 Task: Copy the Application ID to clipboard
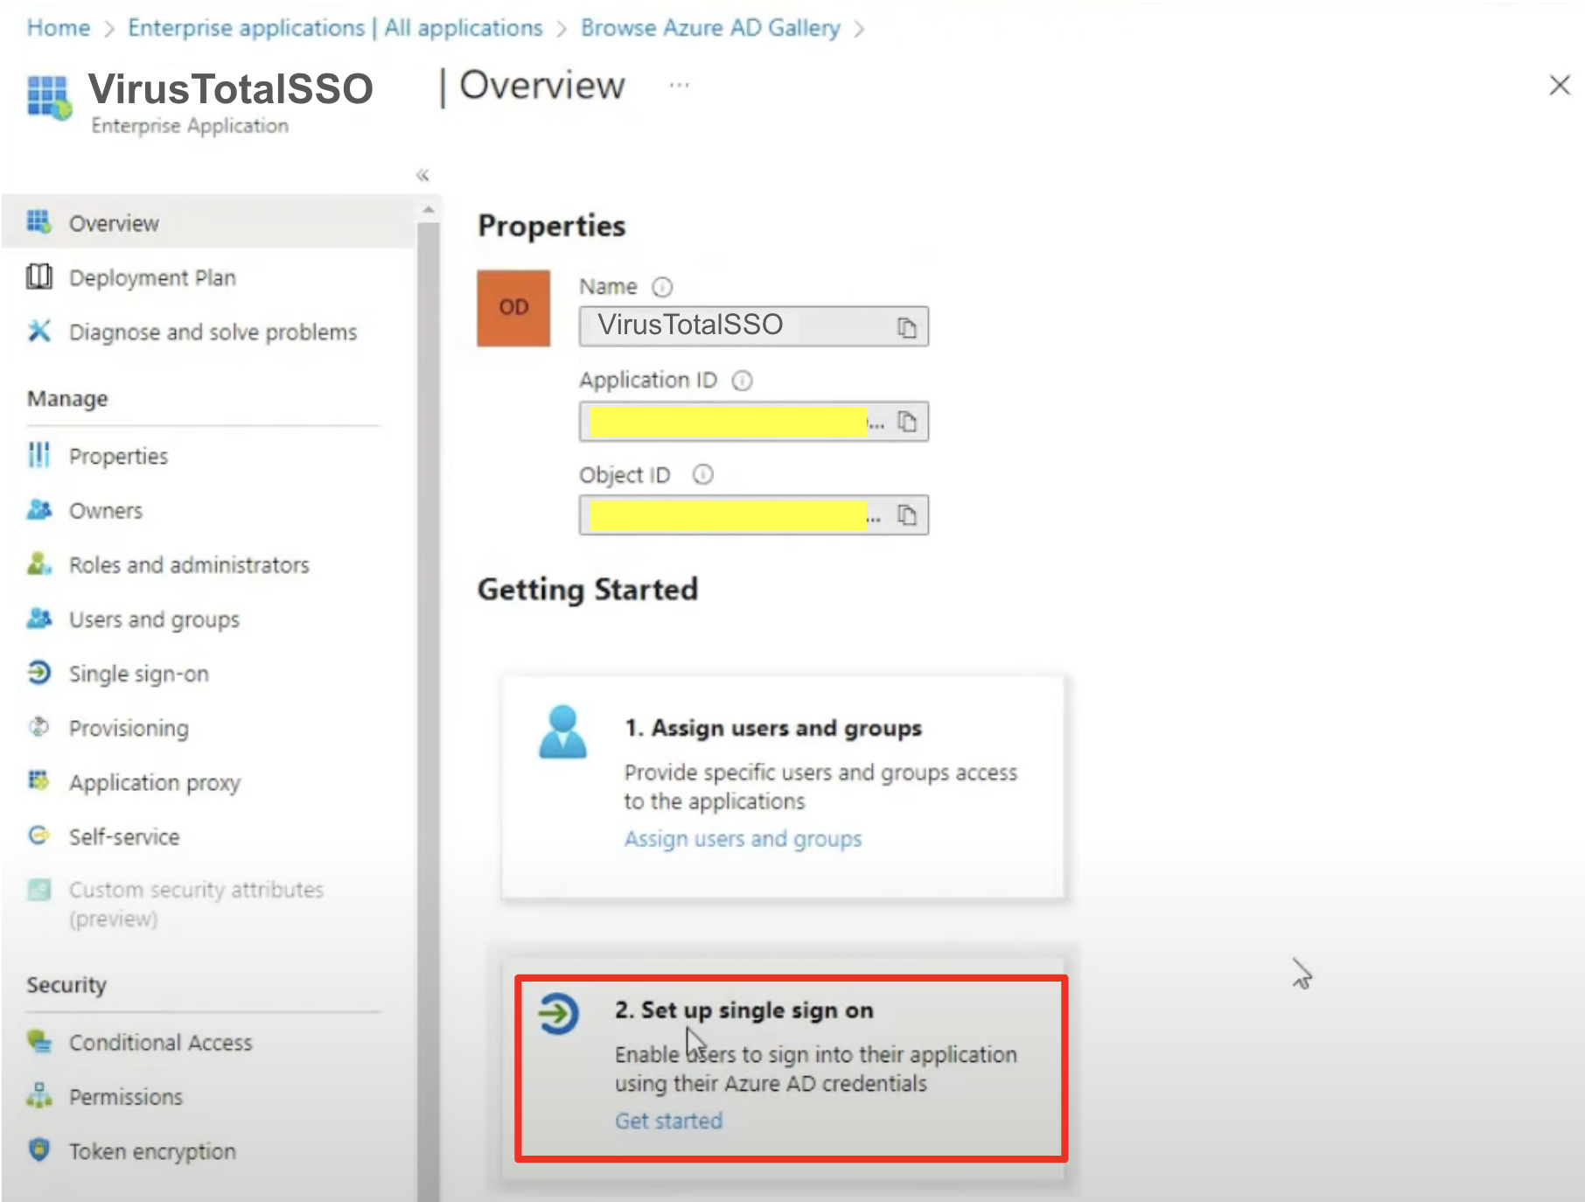(907, 422)
